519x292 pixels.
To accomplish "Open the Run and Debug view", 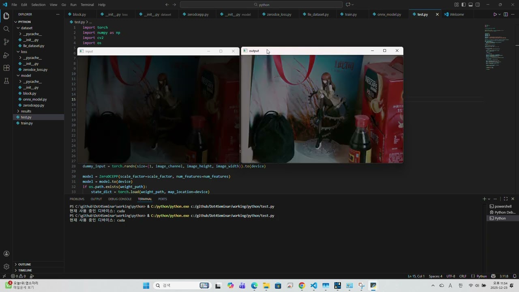I will pyautogui.click(x=6, y=55).
